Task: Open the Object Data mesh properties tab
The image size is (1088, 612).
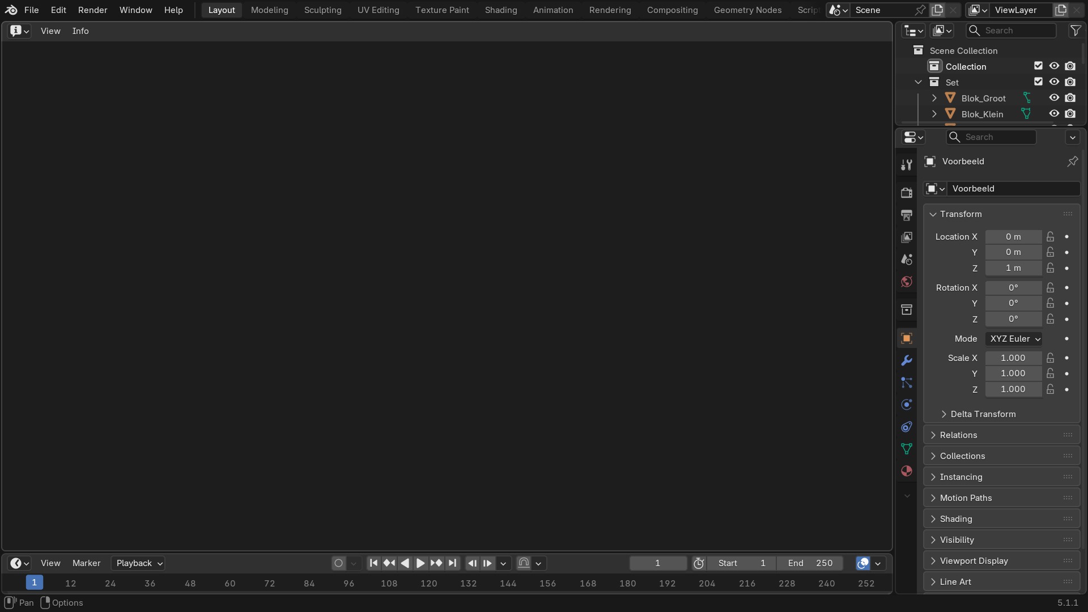Action: click(x=907, y=449)
